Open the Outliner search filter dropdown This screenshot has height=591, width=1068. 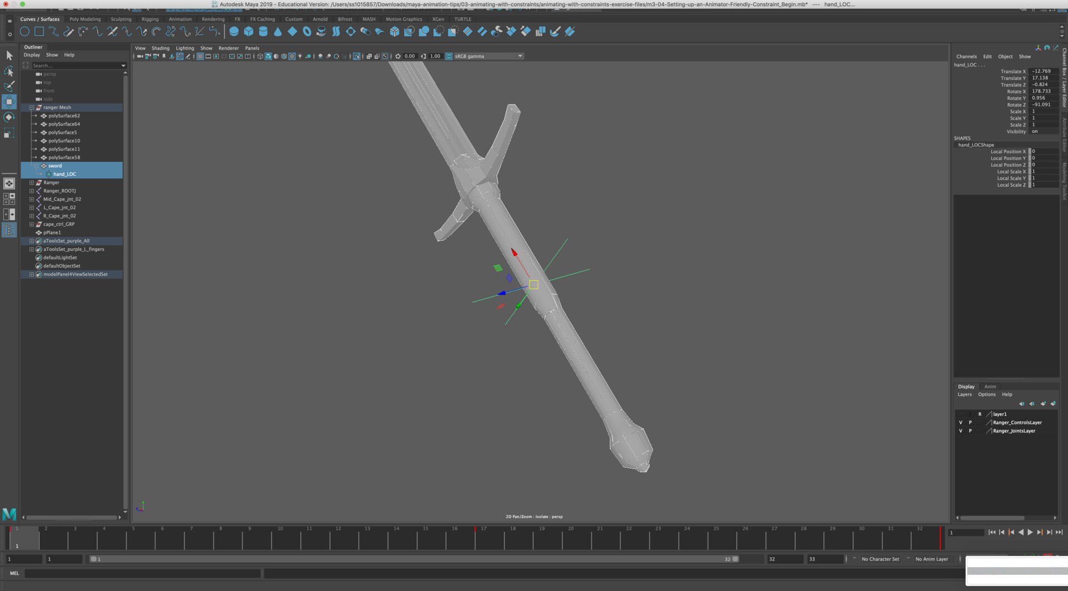click(123, 66)
